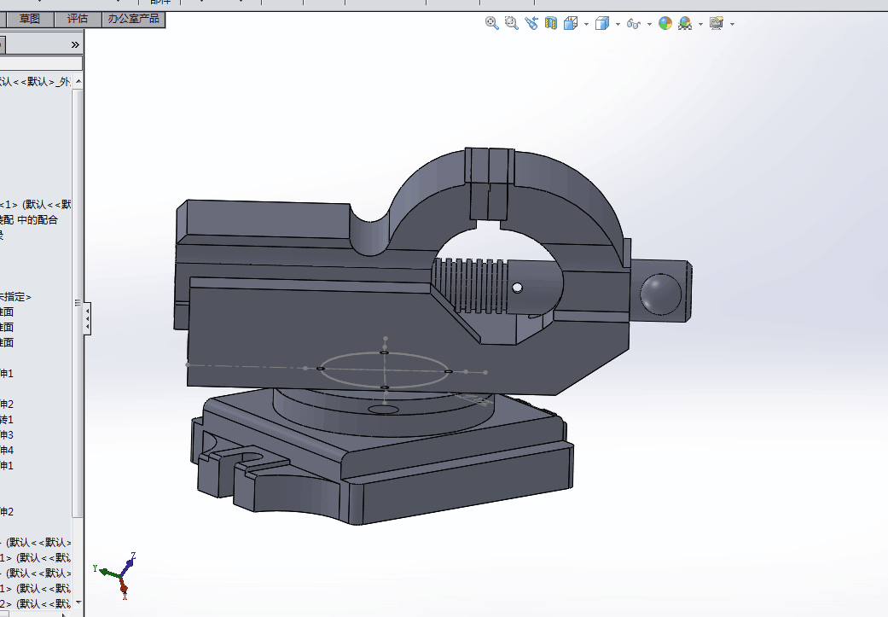
Task: Open the Display Style dropdown arrow
Action: 618,24
